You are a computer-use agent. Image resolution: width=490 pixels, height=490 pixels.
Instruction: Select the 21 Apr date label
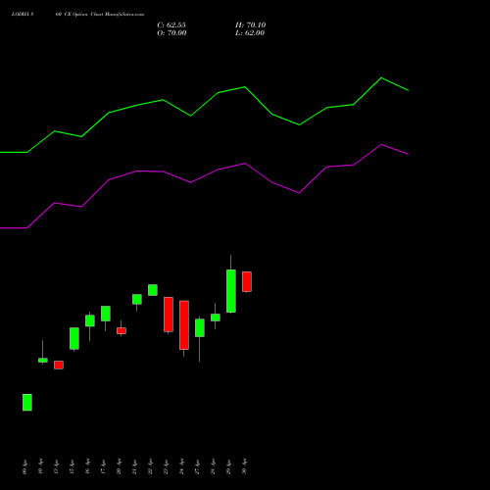pyautogui.click(x=134, y=467)
